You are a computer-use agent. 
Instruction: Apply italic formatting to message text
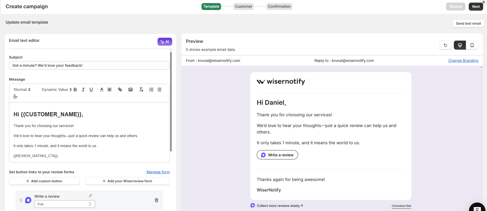83,90
